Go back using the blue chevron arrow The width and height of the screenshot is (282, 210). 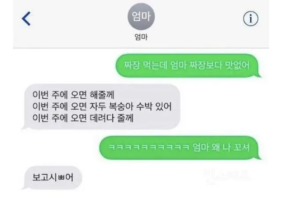(x=26, y=18)
